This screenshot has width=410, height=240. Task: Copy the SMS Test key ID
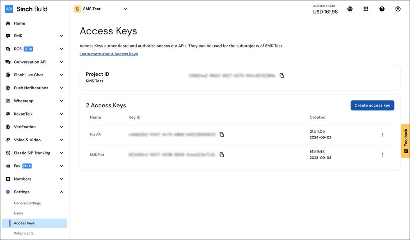(222, 155)
